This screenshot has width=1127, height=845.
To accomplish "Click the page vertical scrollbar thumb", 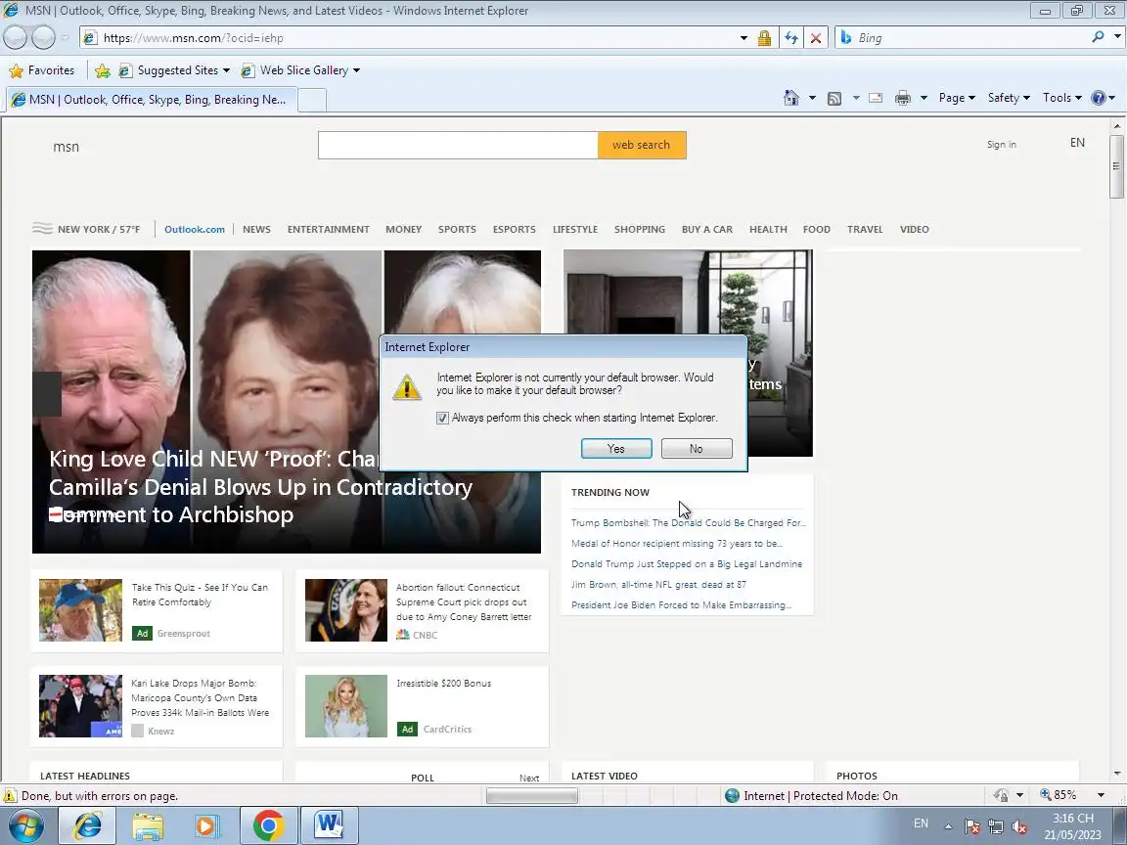I will tap(1116, 166).
